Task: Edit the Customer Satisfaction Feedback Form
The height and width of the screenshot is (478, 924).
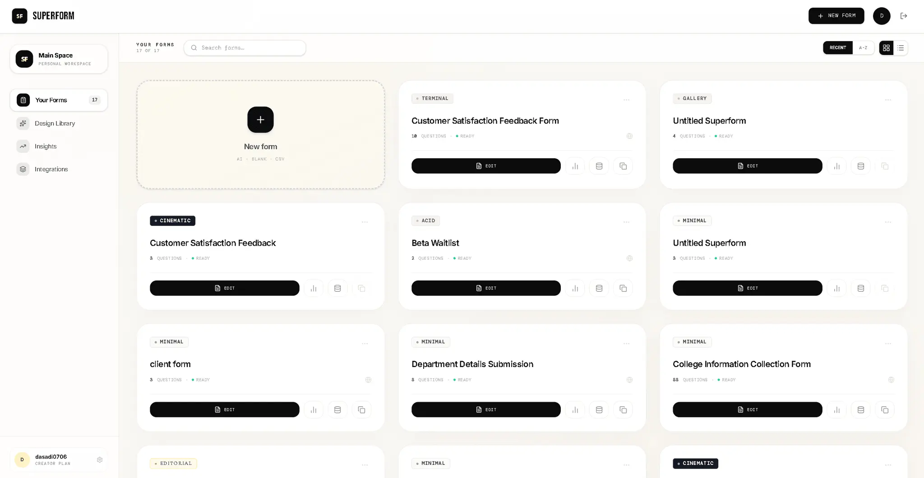Action: pyautogui.click(x=486, y=166)
